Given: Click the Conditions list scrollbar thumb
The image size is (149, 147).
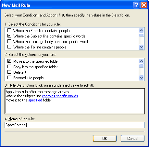Looking at the screenshot, I should pos(141,35).
